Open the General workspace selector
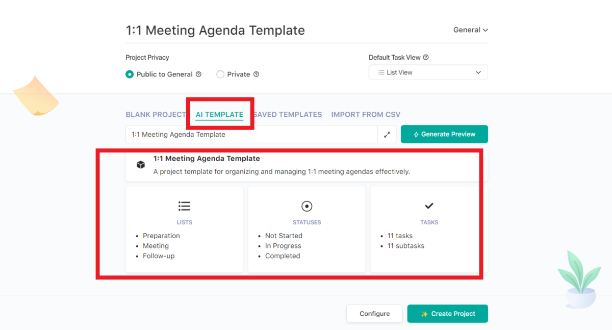 pyautogui.click(x=470, y=30)
